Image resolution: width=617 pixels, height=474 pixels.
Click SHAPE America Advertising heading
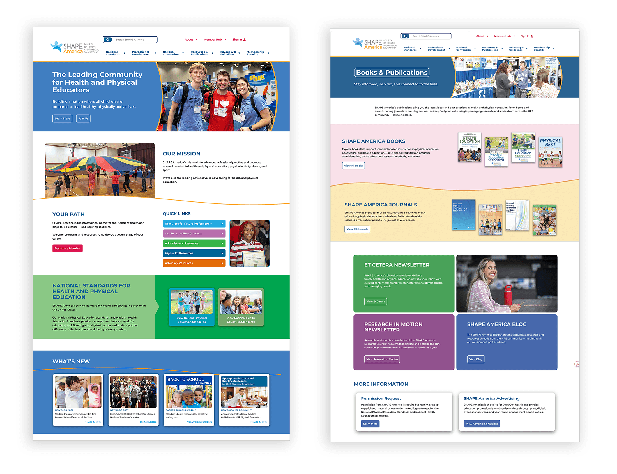(491, 398)
